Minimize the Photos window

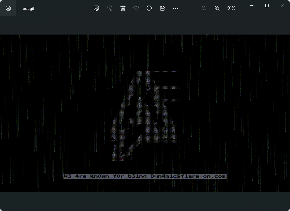(x=252, y=6)
